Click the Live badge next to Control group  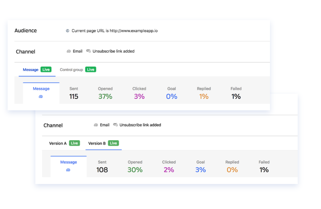click(x=91, y=70)
